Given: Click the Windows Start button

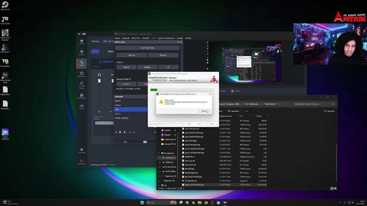Looking at the screenshot, I should pyautogui.click(x=142, y=203).
